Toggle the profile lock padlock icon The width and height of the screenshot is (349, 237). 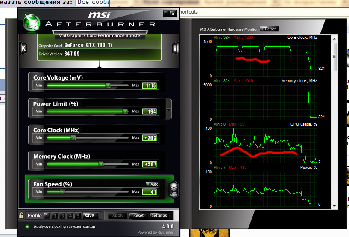click(21, 215)
